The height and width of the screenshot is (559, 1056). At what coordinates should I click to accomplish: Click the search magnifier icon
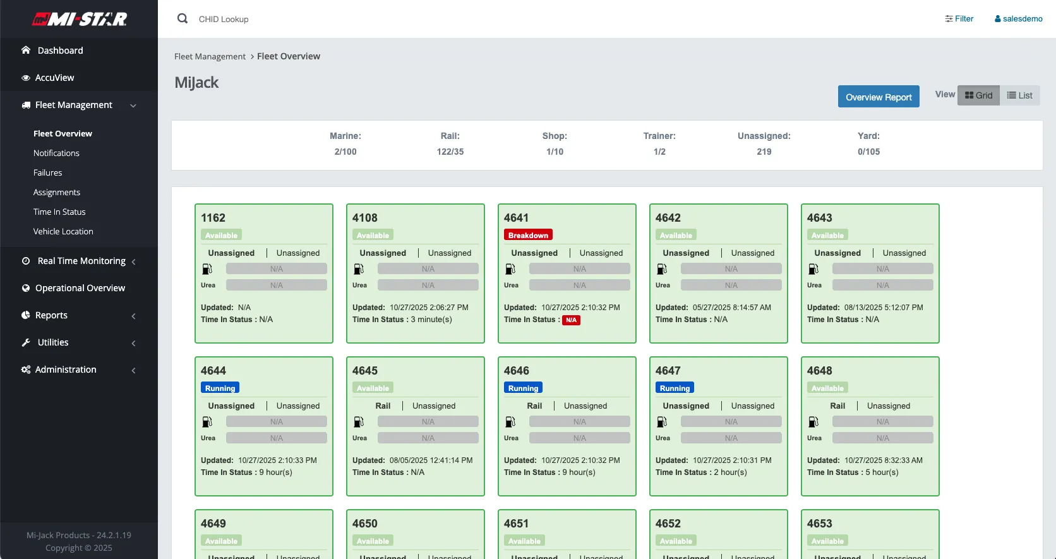[x=183, y=18]
